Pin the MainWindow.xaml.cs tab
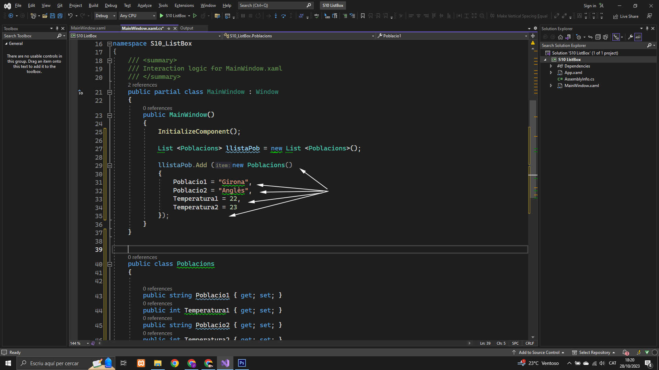 click(169, 28)
